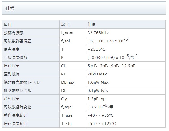
Task: Click the f_tol symbol cell
Action: tap(73, 41)
